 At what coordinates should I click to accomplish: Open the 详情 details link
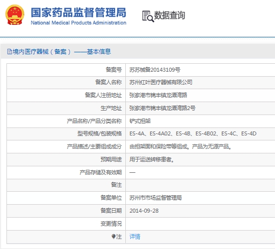(x=135, y=237)
